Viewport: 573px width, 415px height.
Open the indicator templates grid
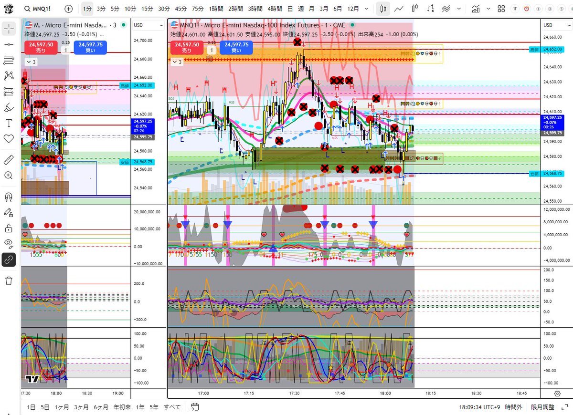tap(501, 9)
